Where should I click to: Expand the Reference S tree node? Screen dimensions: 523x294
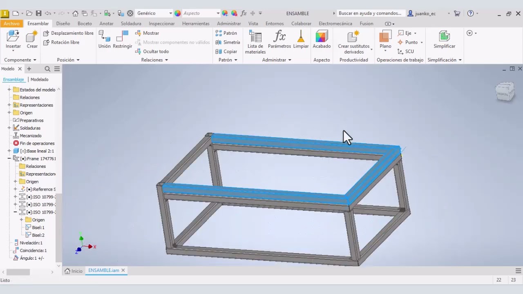(x=15, y=189)
